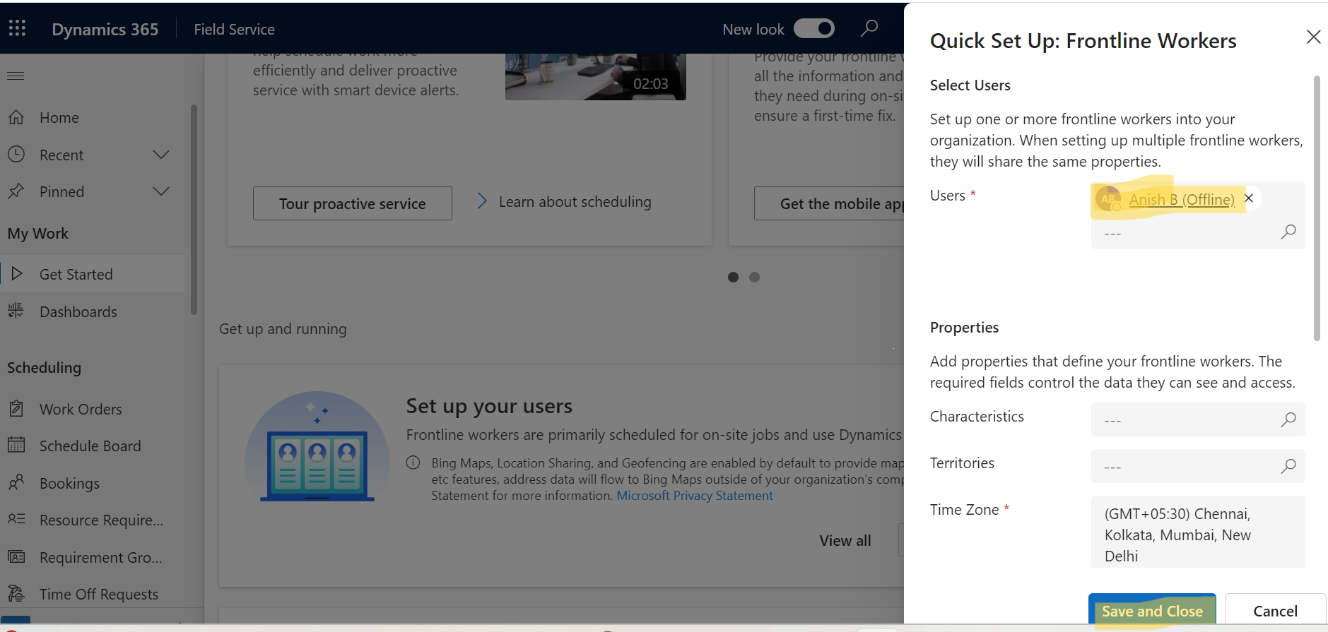Click the Bookings people icon

pyautogui.click(x=16, y=482)
